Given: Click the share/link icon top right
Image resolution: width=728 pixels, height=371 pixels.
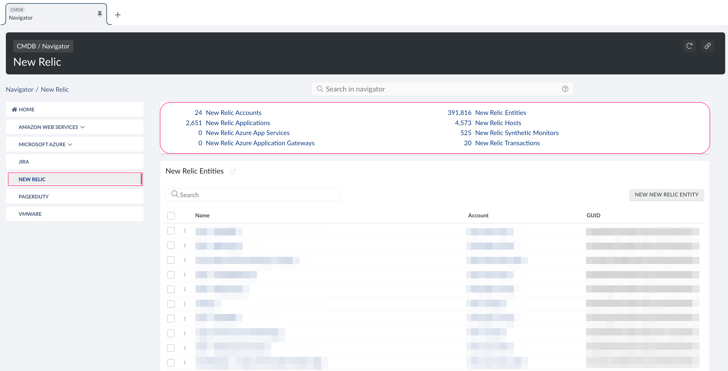Looking at the screenshot, I should (x=708, y=46).
